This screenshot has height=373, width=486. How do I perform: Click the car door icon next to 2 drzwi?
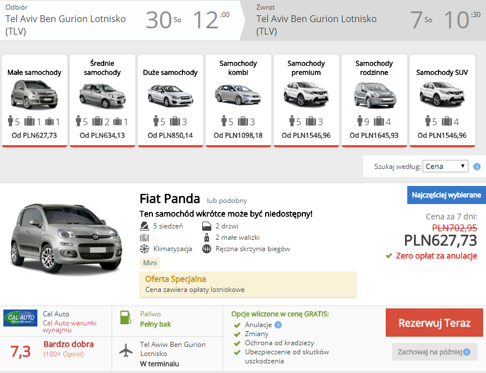click(207, 226)
